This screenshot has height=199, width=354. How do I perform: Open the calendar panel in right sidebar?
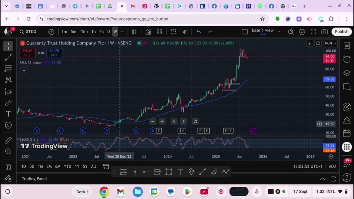(x=347, y=133)
